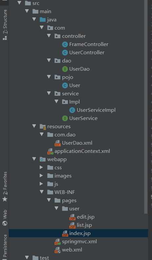The height and width of the screenshot is (260, 152).
Task: Click the FrameController class icon
Action: coord(65,44)
